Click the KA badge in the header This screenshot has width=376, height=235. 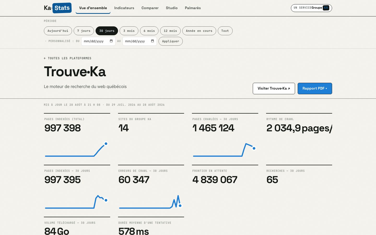click(326, 8)
